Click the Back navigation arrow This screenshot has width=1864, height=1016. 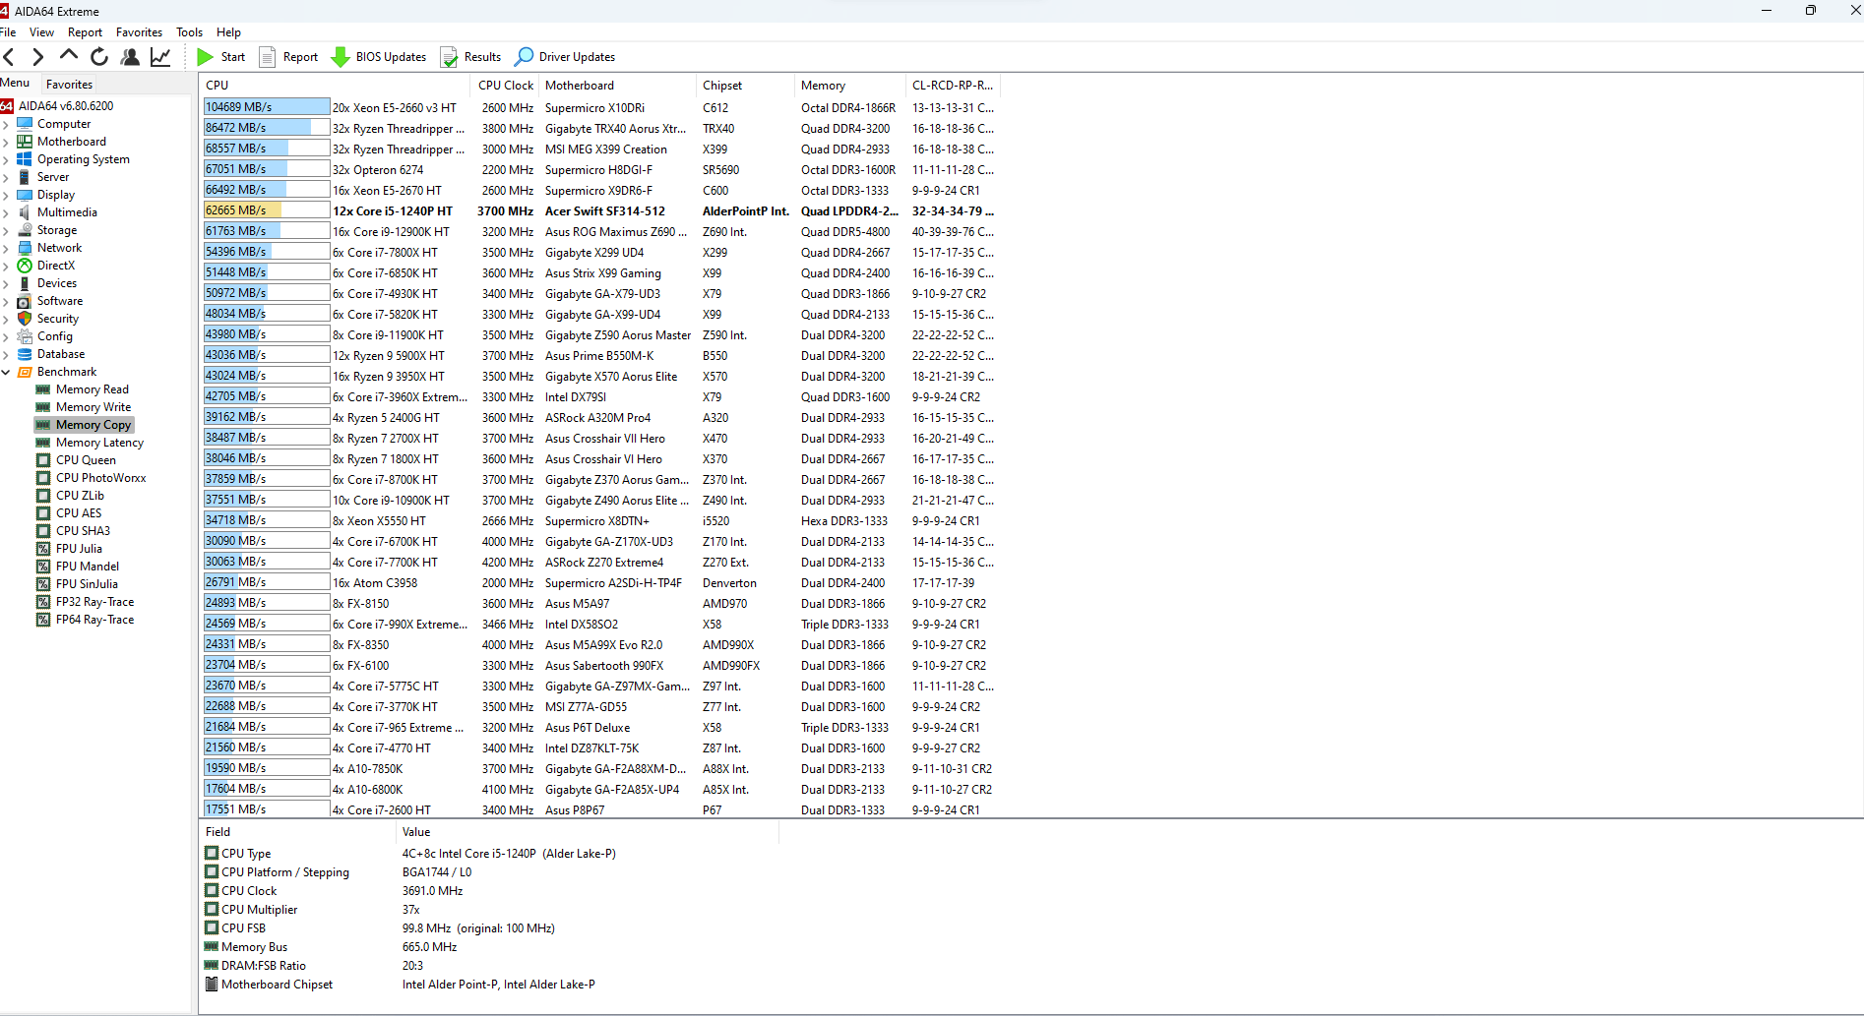(10, 57)
